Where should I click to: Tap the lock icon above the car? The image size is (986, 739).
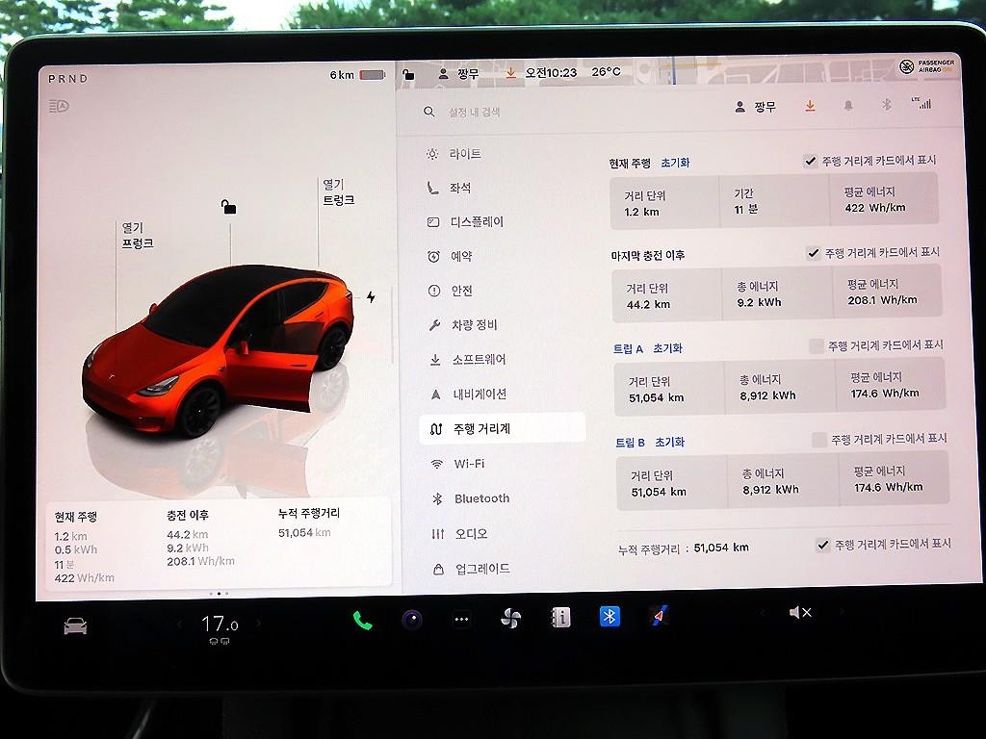coord(228,207)
